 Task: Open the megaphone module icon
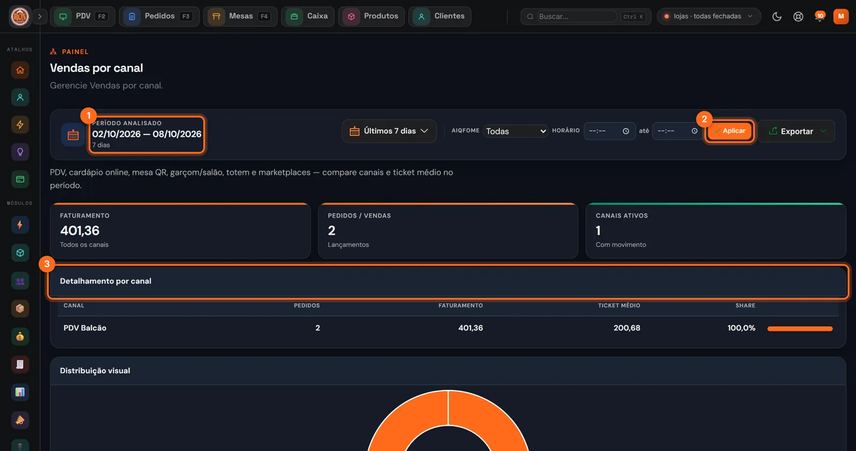click(20, 420)
